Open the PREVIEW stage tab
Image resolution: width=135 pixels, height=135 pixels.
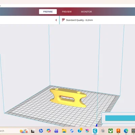67,12
